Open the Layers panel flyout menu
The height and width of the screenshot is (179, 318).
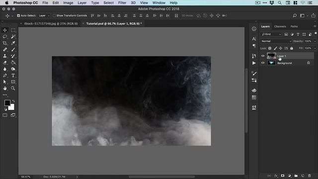(x=315, y=26)
